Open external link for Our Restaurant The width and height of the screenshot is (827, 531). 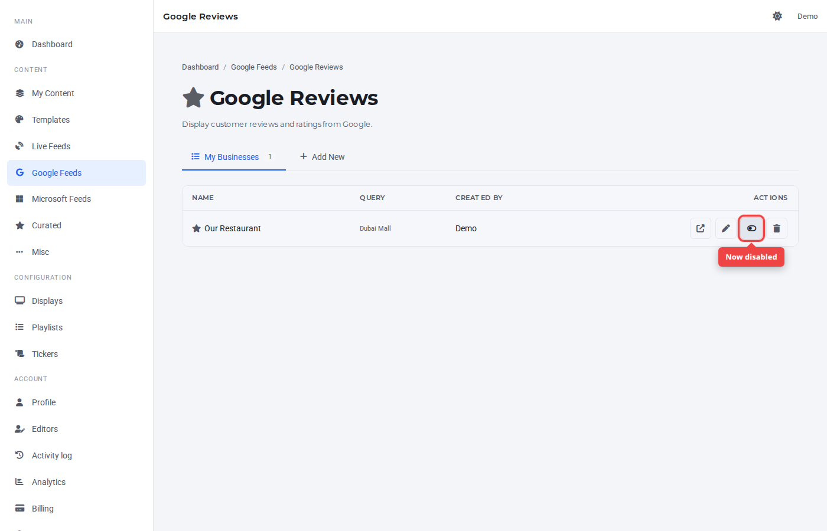click(701, 228)
